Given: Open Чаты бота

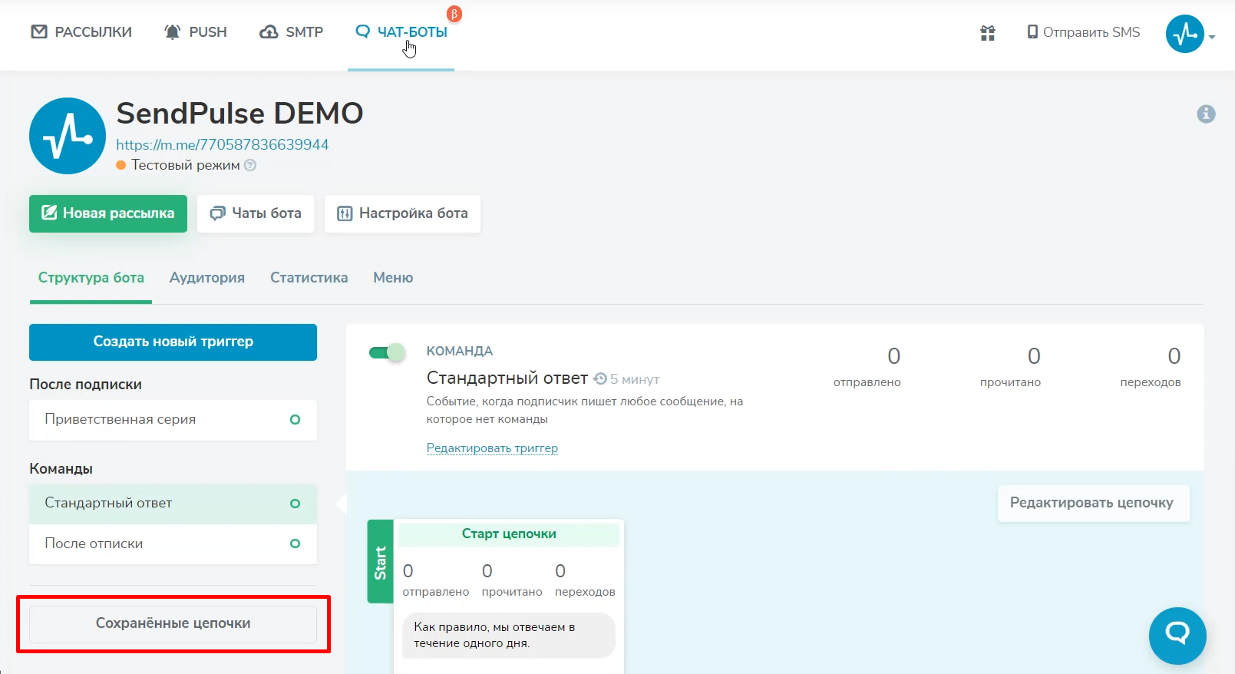Looking at the screenshot, I should 256,213.
